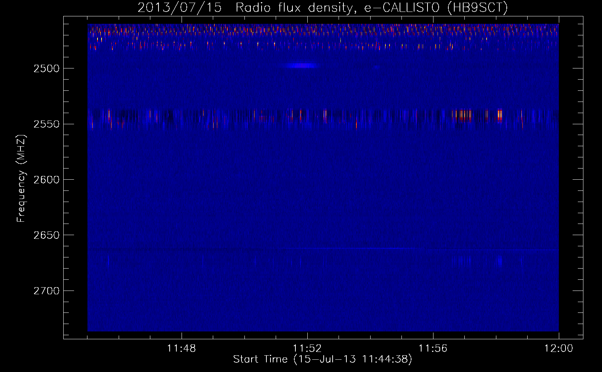Click the 'Start Time (15-Jul-13 11:44:38)' label

[323, 359]
